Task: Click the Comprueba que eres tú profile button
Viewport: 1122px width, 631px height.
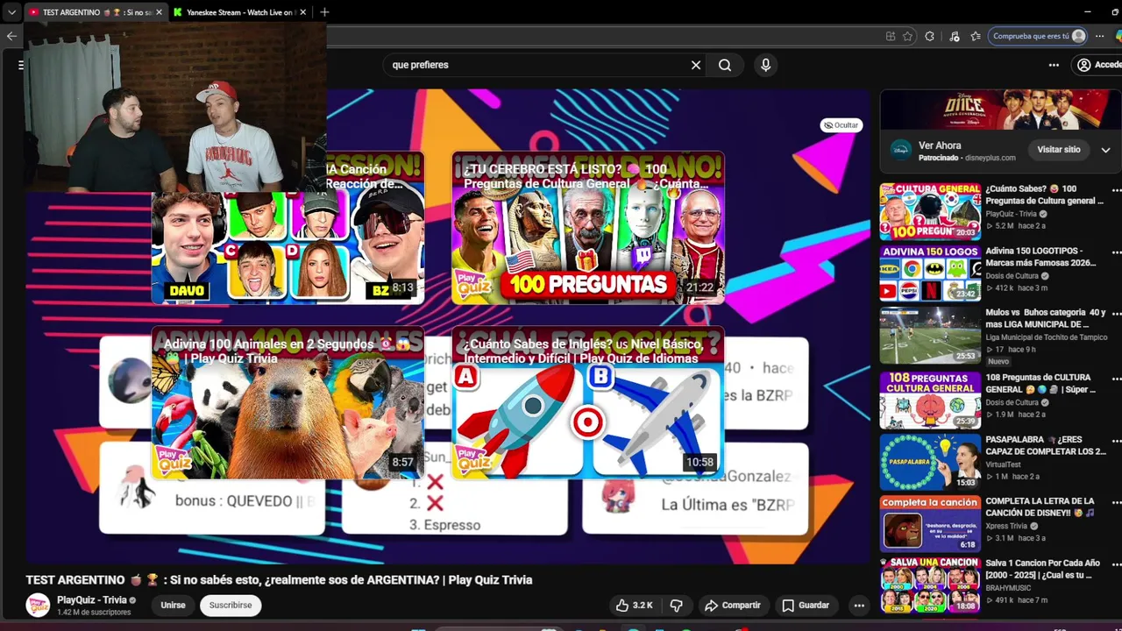Action: 1039,36
